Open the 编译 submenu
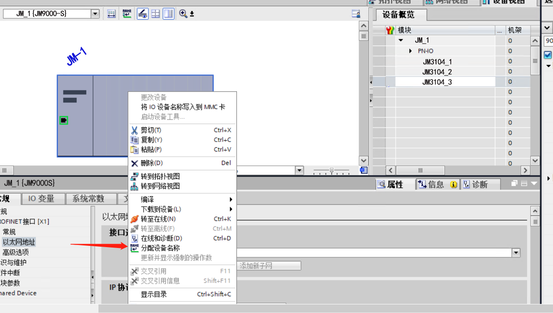Screen dimensions: 553x313 (x=182, y=199)
